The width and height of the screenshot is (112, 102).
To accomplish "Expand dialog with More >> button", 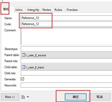I will click(x=10, y=97).
